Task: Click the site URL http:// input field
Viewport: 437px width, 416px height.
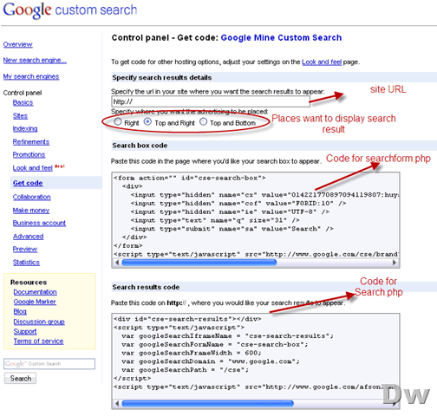Action: [x=211, y=101]
